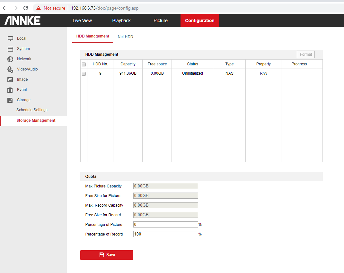Click the Image picture icon in sidebar
The image size is (344, 273).
click(10, 79)
